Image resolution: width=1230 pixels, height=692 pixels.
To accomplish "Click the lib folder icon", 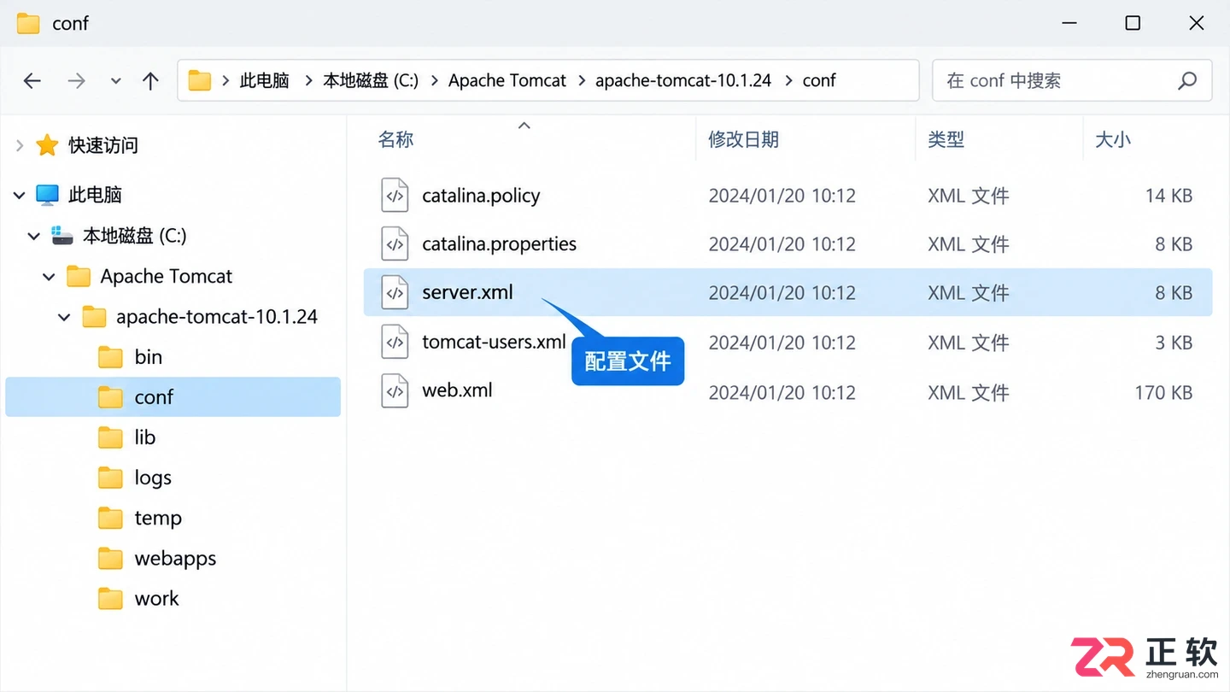I will pos(110,437).
